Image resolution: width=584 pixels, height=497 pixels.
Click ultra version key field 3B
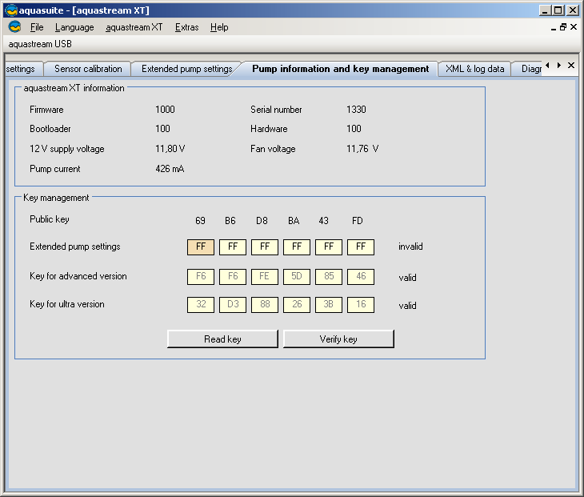[329, 304]
